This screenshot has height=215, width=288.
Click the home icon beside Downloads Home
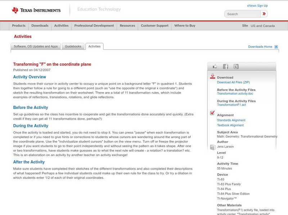276,47
